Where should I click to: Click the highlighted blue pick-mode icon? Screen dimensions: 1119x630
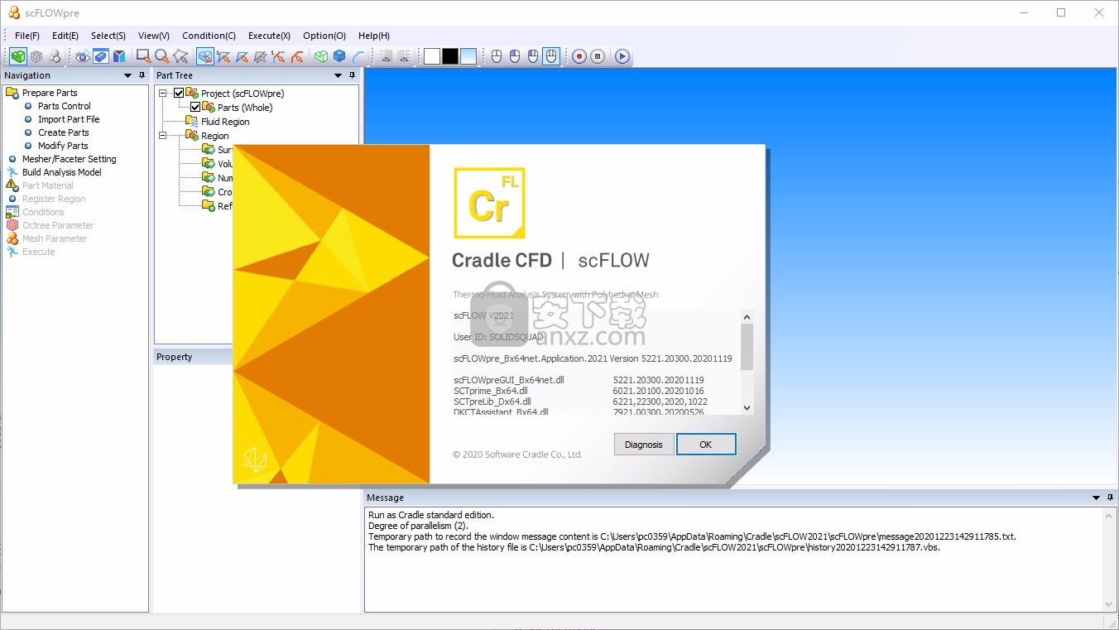[205, 56]
